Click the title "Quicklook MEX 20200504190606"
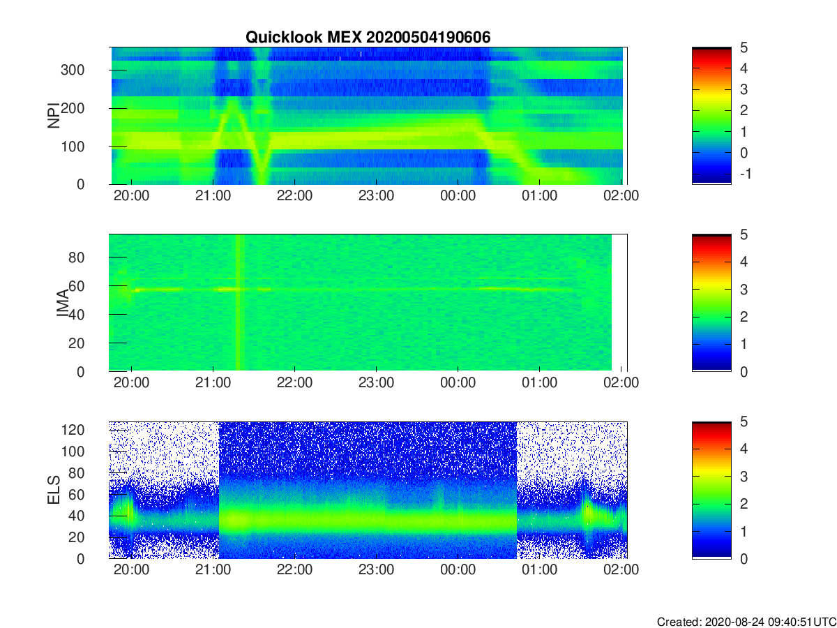Screen dimensions: 837x628 point(368,38)
